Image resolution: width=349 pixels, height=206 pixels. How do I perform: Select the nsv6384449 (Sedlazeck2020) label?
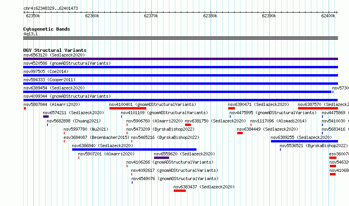coord(267,129)
